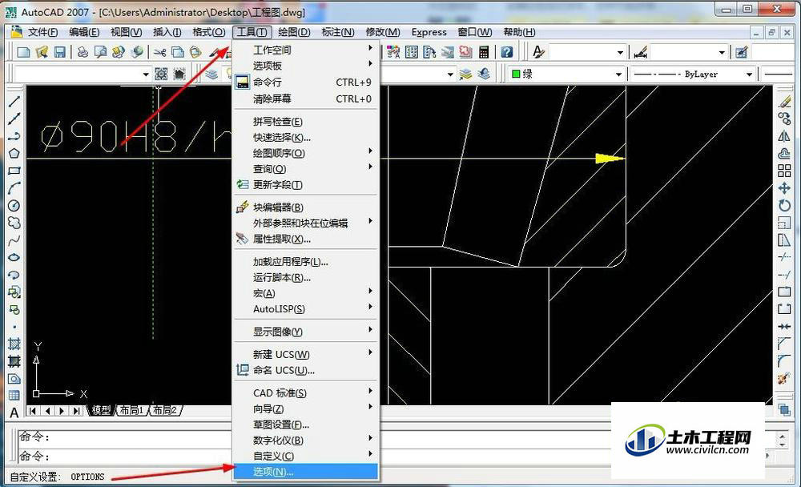Click the next-tab arrow beside the layout tabs
The width and height of the screenshot is (801, 487).
coord(62,410)
